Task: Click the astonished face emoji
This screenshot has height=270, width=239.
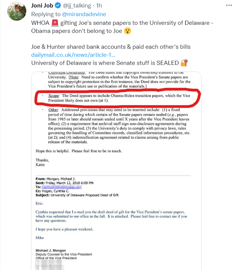Action: pos(127,31)
